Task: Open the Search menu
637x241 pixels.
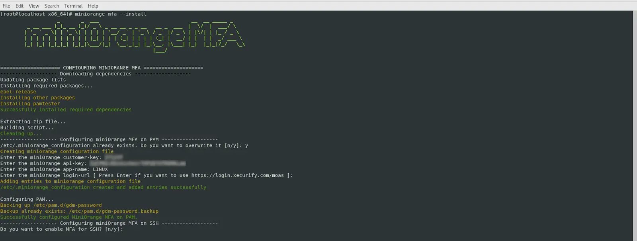Action: (x=51, y=6)
